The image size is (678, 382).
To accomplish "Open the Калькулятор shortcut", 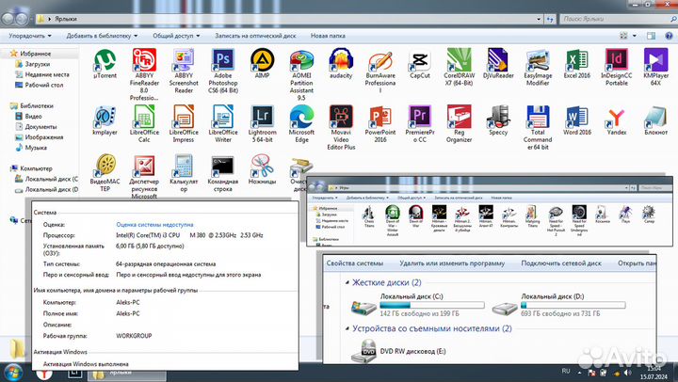I will point(184,173).
